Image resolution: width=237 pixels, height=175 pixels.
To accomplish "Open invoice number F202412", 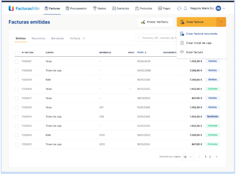I will pyautogui.click(x=27, y=144).
